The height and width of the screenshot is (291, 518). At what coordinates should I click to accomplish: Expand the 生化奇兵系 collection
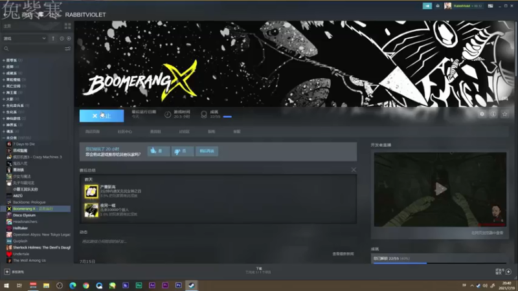click(16, 105)
